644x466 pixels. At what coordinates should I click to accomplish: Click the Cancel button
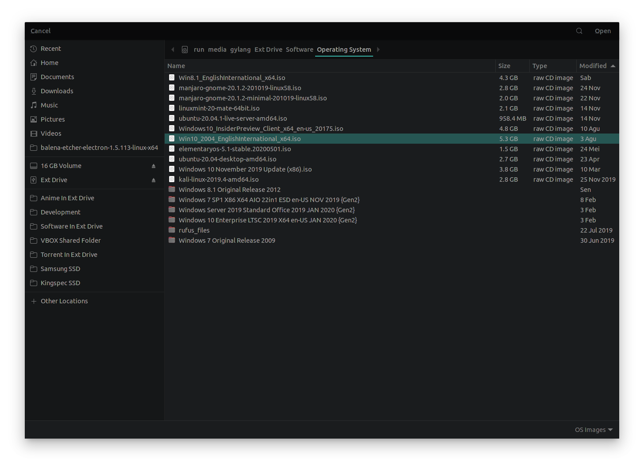(41, 31)
